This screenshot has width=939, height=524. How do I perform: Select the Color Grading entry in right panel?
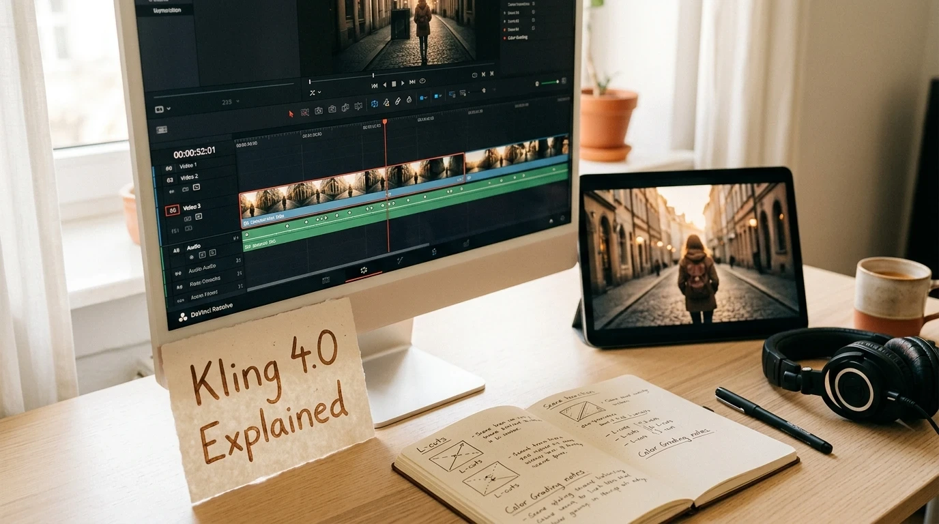pyautogui.click(x=518, y=38)
